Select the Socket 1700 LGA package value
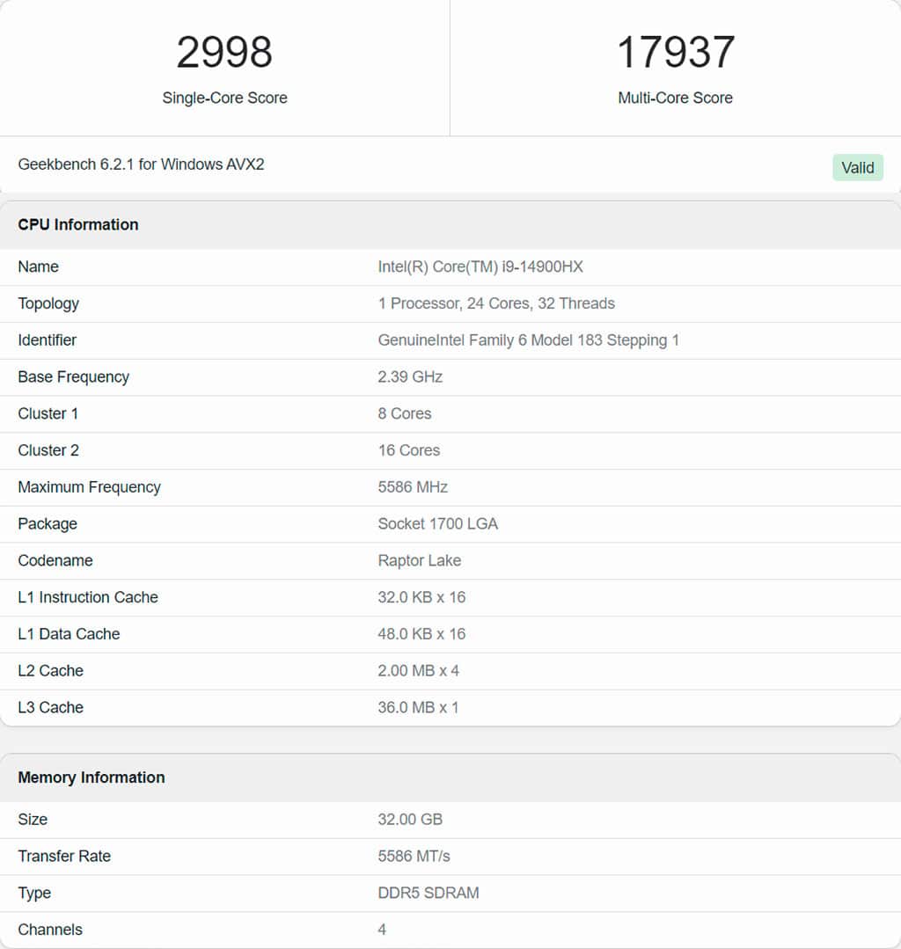This screenshot has height=949, width=901. (438, 523)
